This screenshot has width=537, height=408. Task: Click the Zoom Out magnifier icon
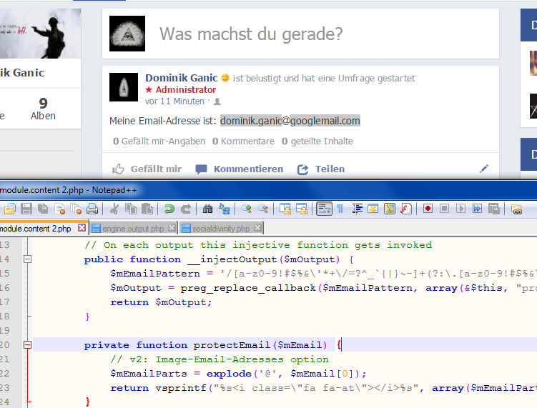[262, 209]
